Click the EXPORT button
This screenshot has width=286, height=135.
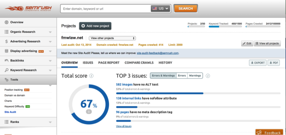(257, 63)
